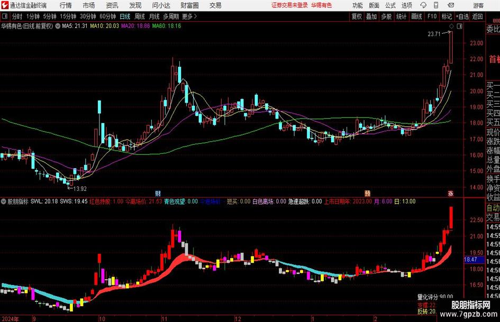Click 证券交易未登录 login link

pos(289,5)
